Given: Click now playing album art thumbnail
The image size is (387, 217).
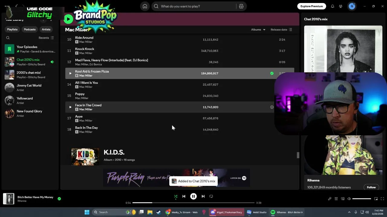Looking at the screenshot, I should coord(8,199).
